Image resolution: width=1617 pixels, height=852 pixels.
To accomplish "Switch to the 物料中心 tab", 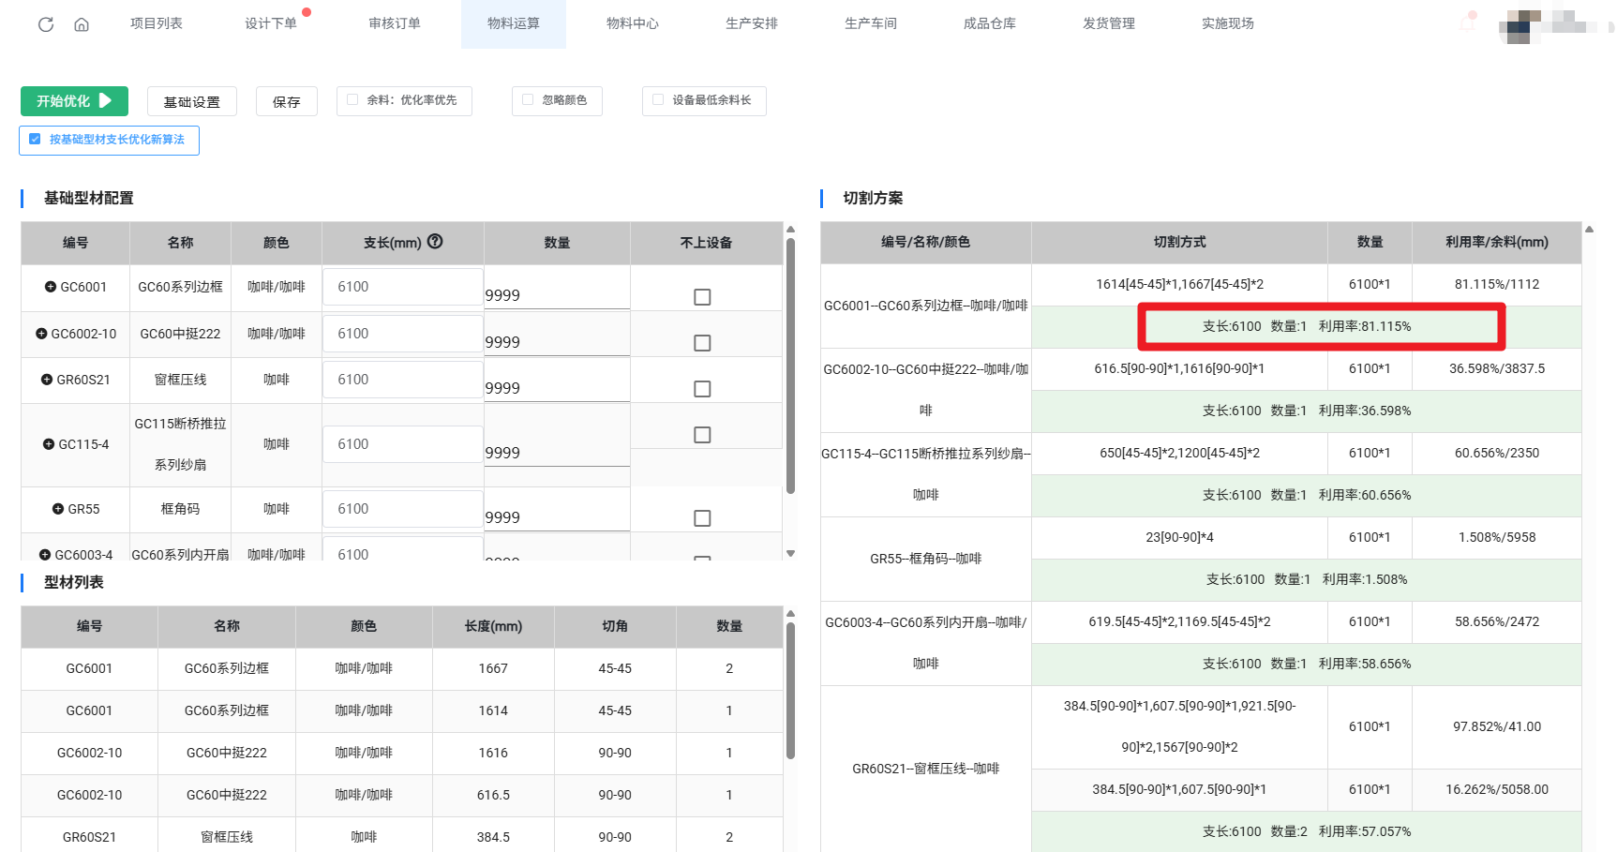I will 632,23.
